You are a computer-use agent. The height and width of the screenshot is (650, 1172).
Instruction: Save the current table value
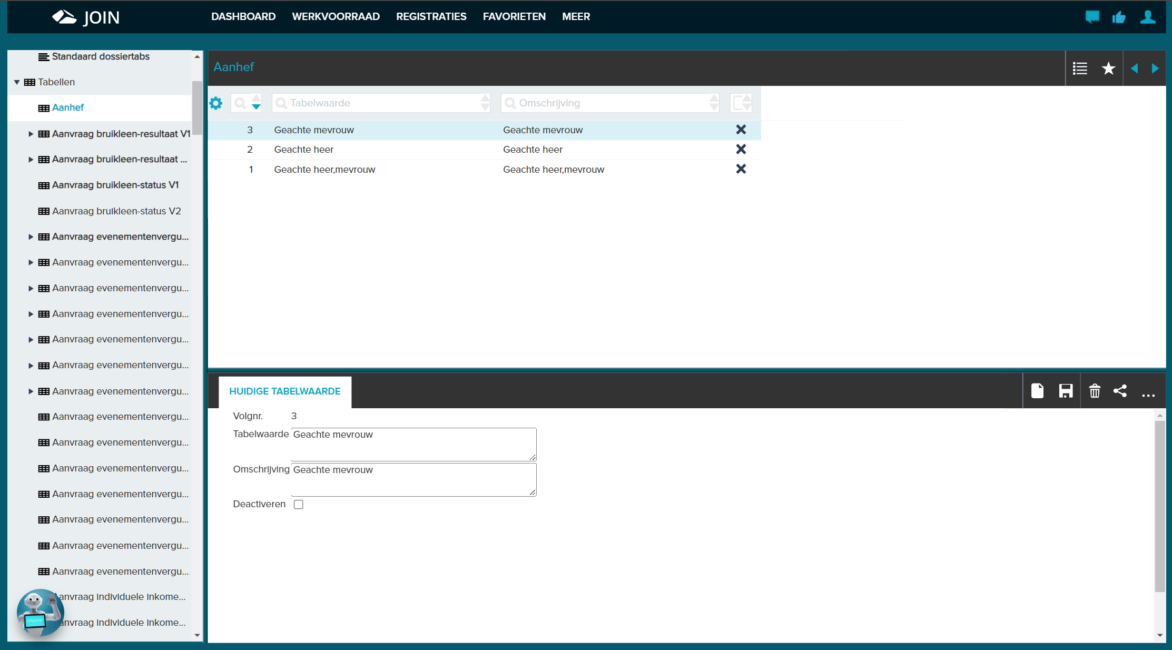[1066, 391]
